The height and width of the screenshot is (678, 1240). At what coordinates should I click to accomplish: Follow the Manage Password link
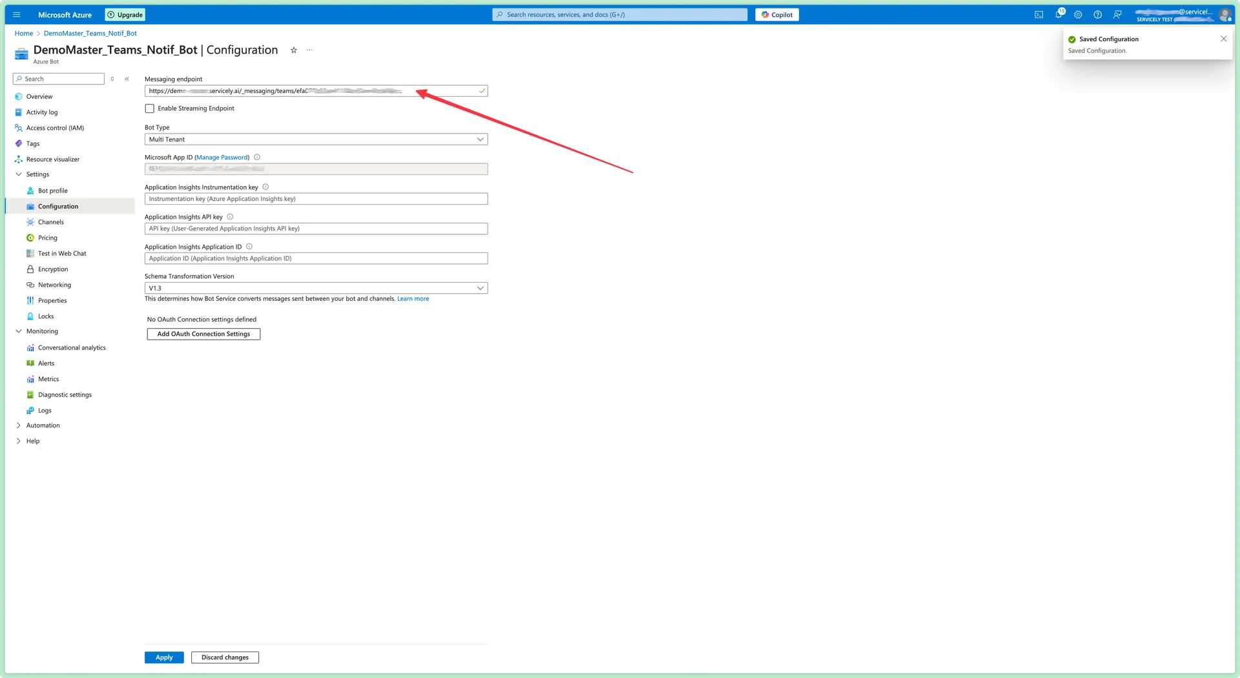(x=222, y=158)
